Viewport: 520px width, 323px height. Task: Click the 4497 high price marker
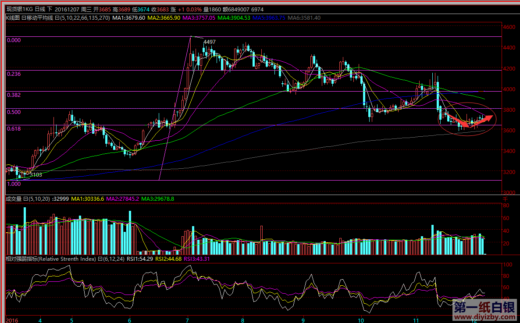[210, 42]
